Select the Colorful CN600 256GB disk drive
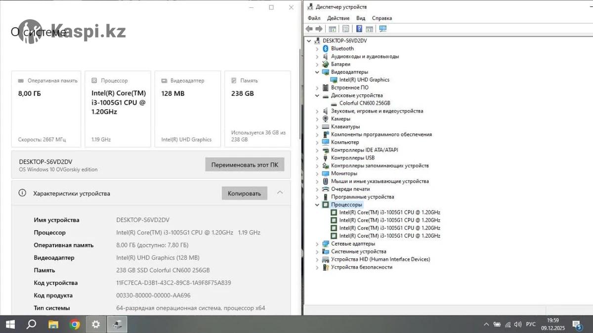This screenshot has height=333, width=593. point(364,103)
